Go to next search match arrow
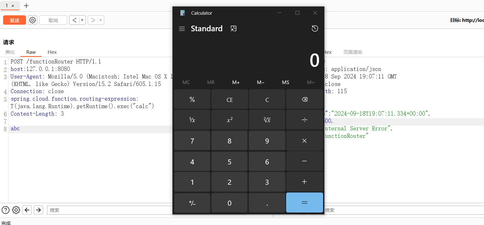Image resolution: width=484 pixels, height=225 pixels. click(39, 210)
